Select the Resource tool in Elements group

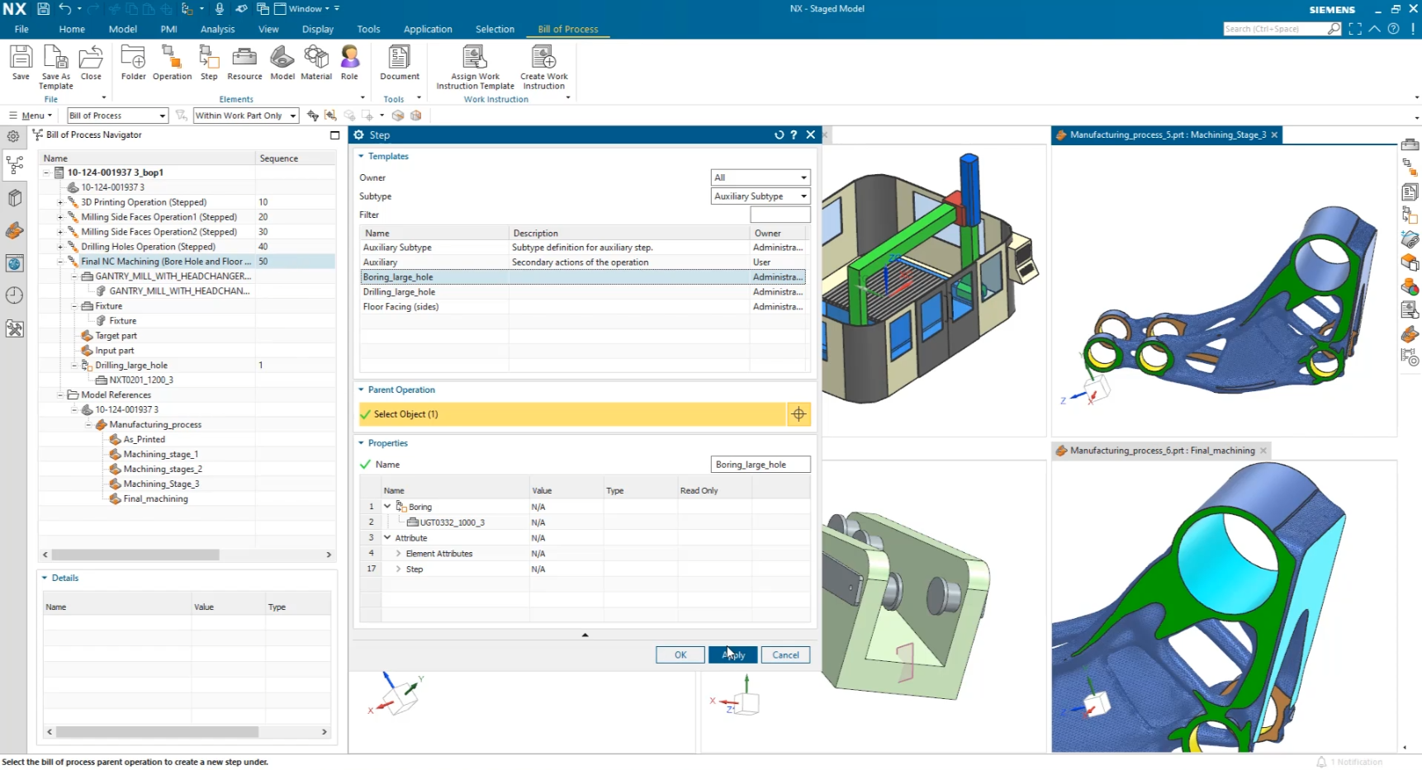pyautogui.click(x=244, y=62)
